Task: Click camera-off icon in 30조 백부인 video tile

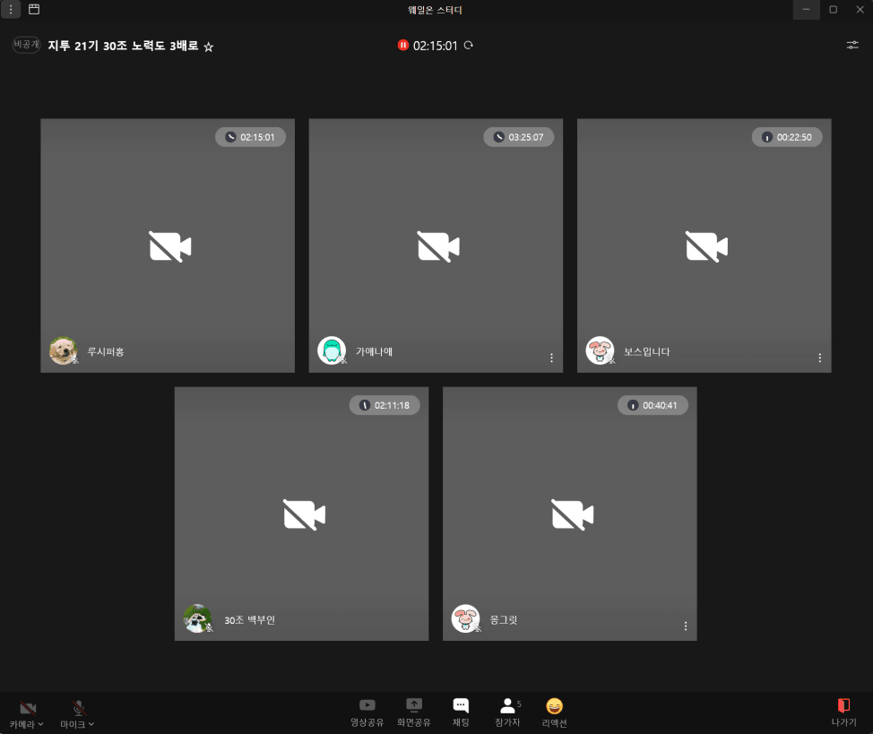Action: click(305, 514)
